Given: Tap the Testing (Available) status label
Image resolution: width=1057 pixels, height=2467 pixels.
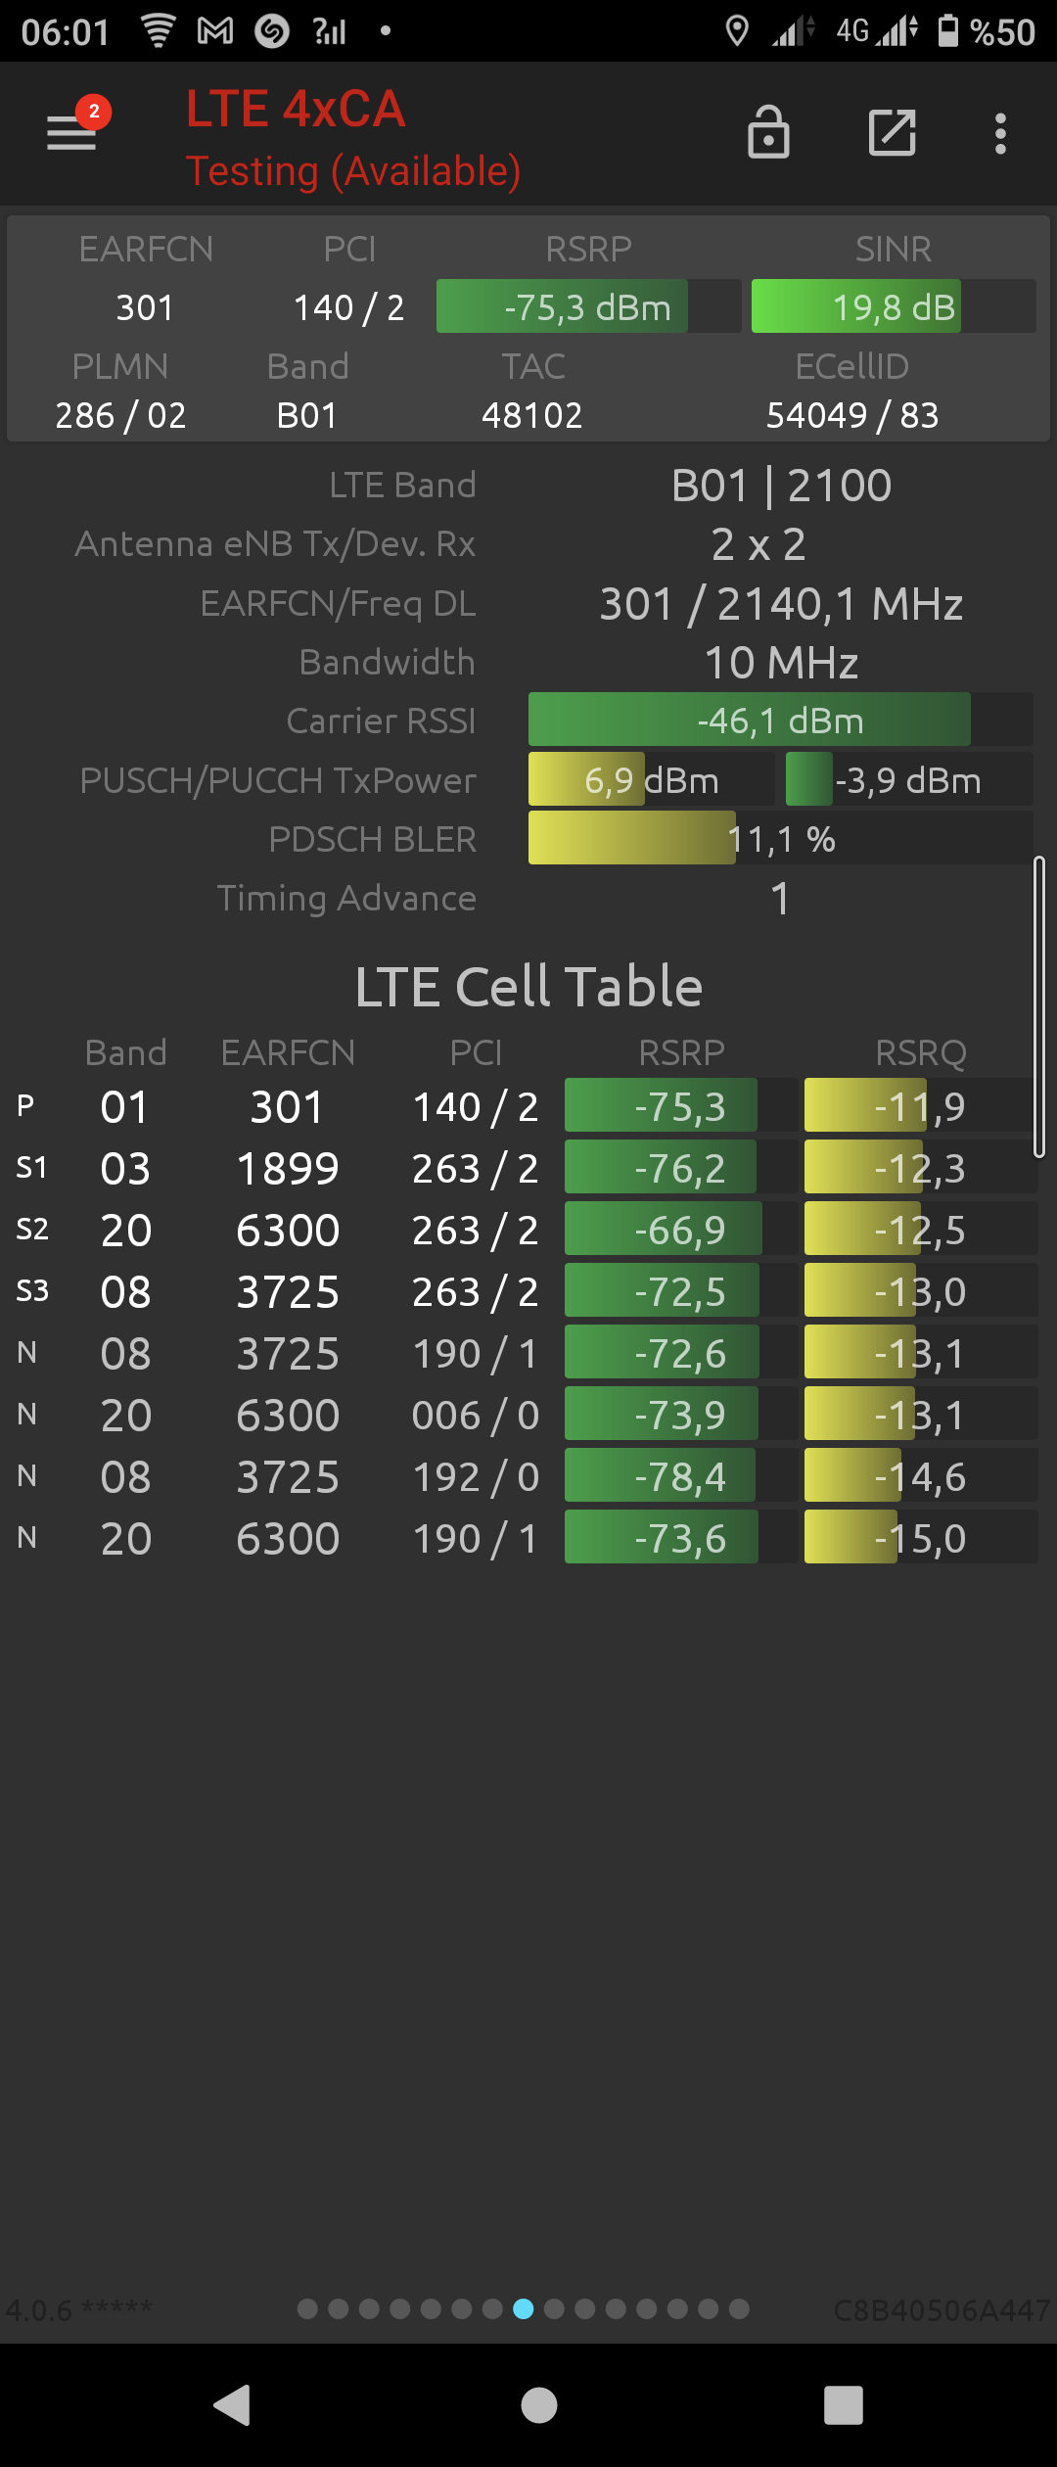Looking at the screenshot, I should (x=353, y=171).
